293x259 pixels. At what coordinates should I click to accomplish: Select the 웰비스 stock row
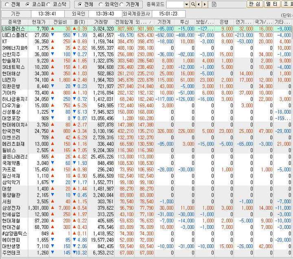point(146,150)
